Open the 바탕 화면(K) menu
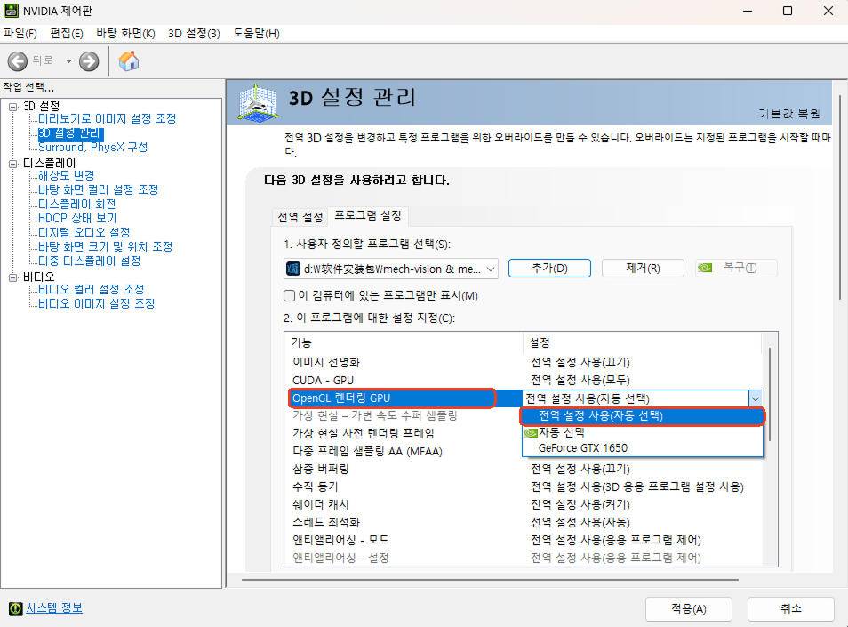 (x=125, y=34)
